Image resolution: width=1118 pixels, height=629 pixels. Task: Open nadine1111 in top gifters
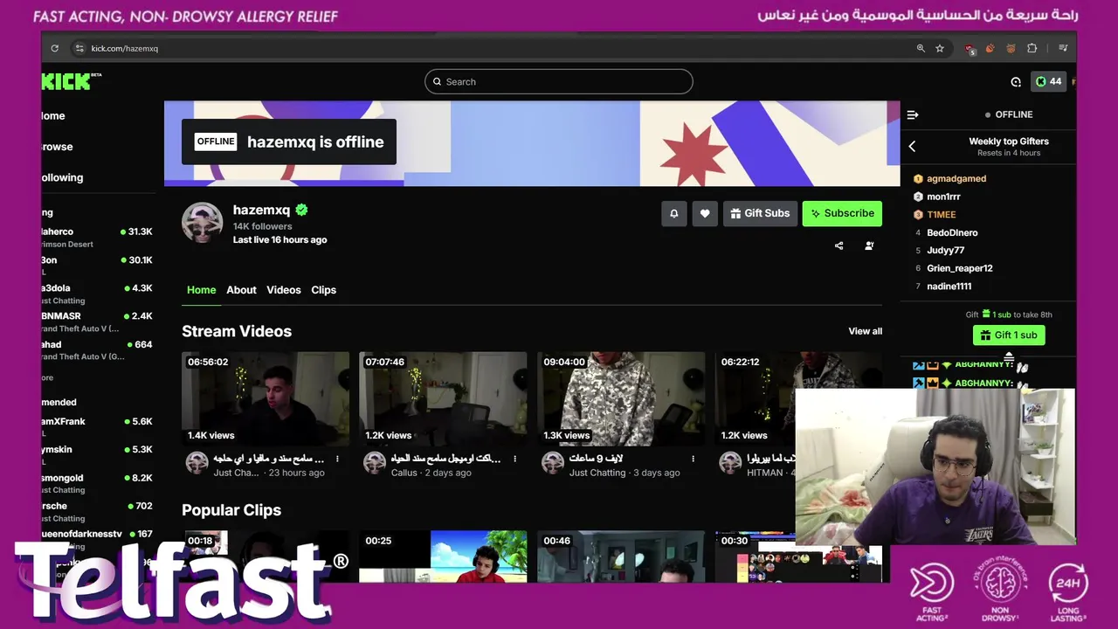pyautogui.click(x=949, y=287)
